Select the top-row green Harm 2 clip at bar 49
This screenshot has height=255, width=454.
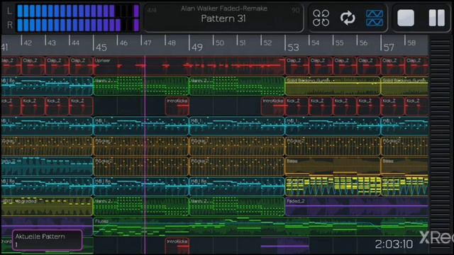(x=237, y=86)
